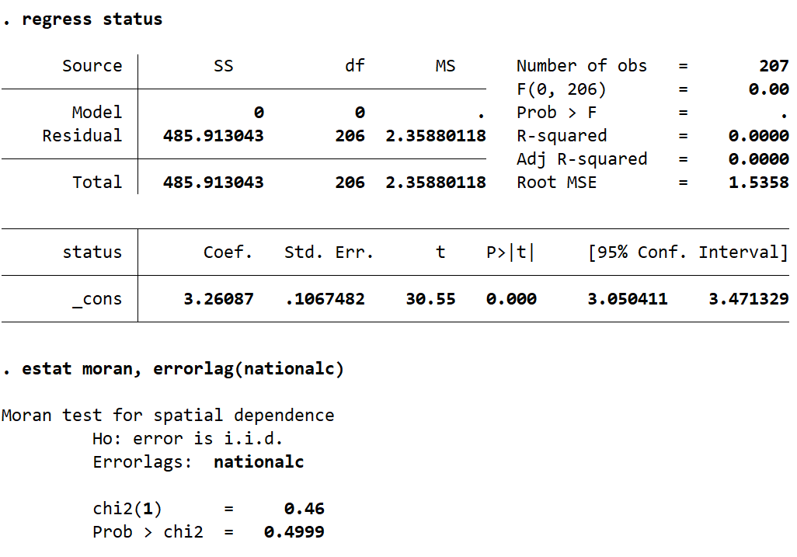Viewport: 797px width, 557px height.
Task: Click the bold 'nationalc' Errorlags value
Action: click(259, 462)
